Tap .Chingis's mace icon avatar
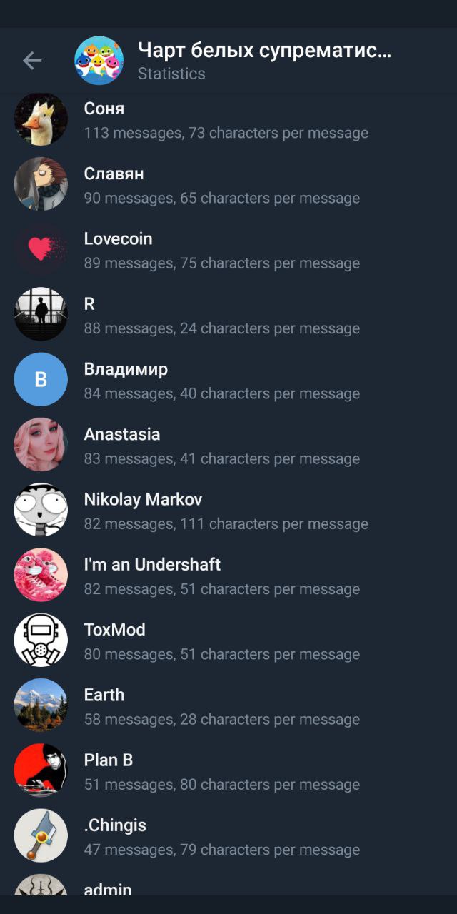 41,835
